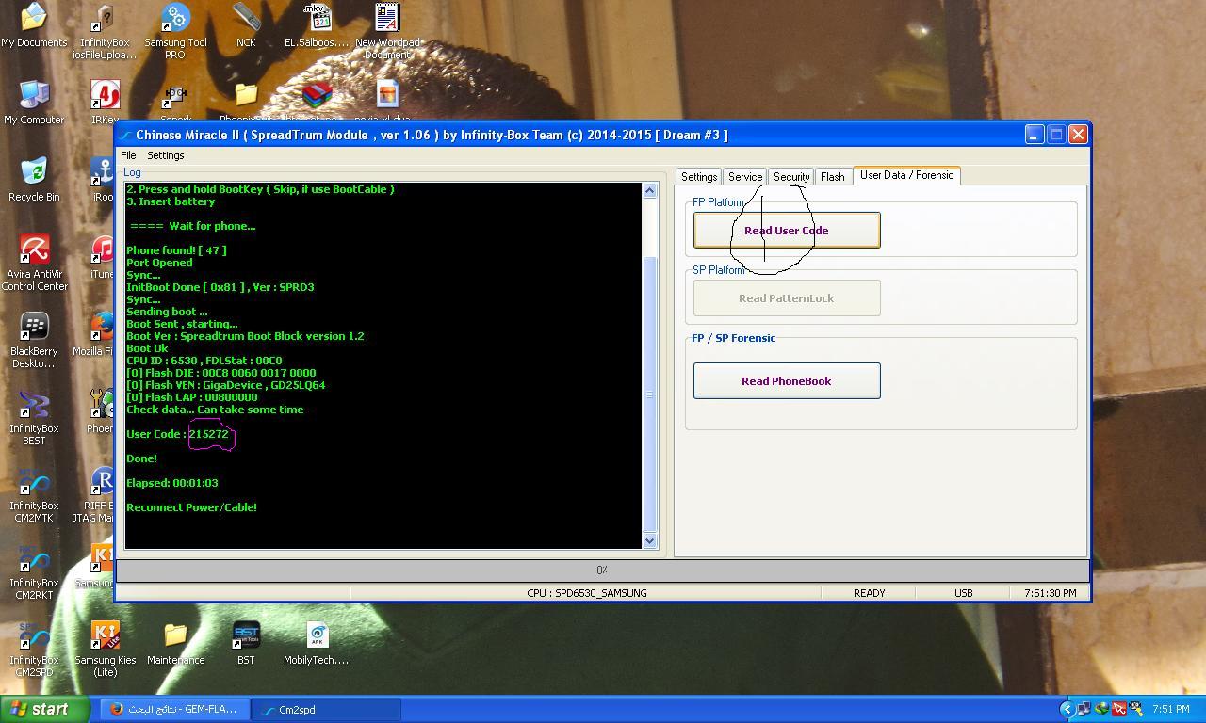Click the 'Elapsed: 00:01:03' log line
The image size is (1206, 723).
[x=172, y=483]
